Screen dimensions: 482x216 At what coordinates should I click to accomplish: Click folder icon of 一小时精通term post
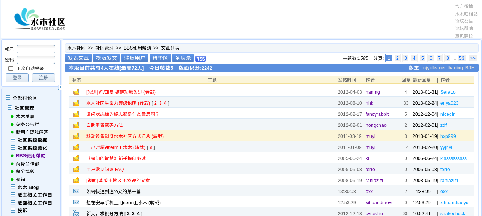tap(76, 147)
